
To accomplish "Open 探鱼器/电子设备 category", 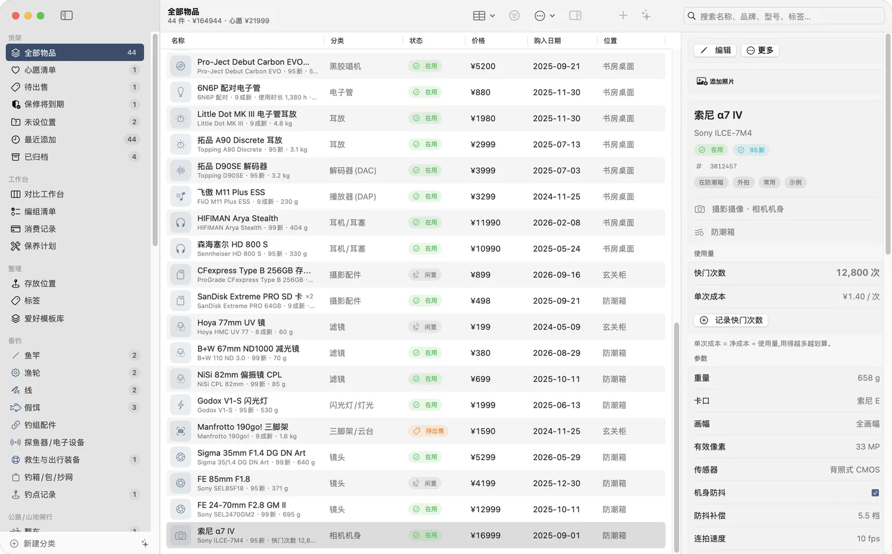I will coord(75,442).
